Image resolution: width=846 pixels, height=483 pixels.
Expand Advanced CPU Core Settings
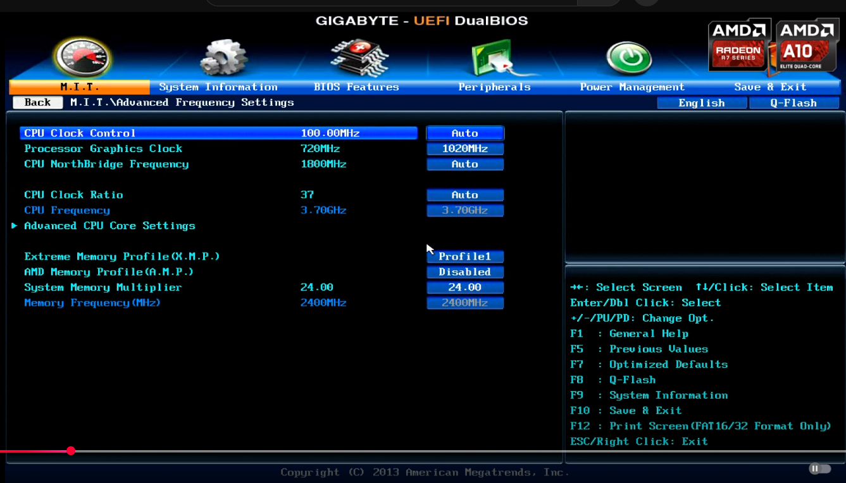point(109,226)
